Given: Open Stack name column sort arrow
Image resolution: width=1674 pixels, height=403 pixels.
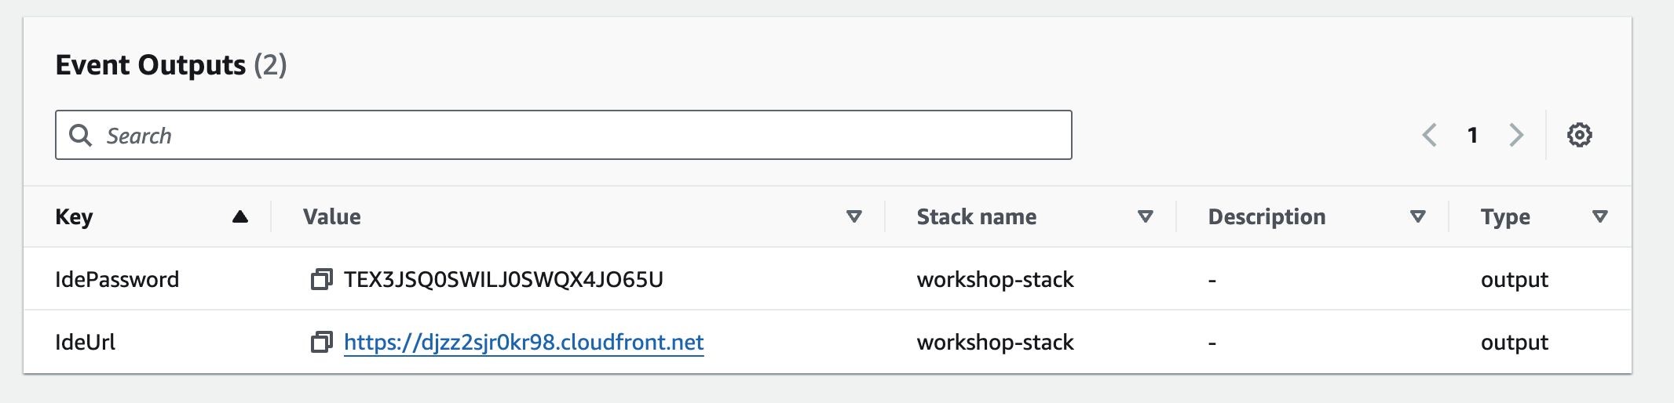Looking at the screenshot, I should 1146,216.
